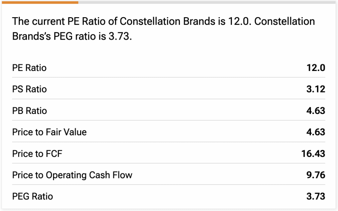Click the PS Ratio value 3.12
Screen dimensions: 338x211
tap(316, 89)
